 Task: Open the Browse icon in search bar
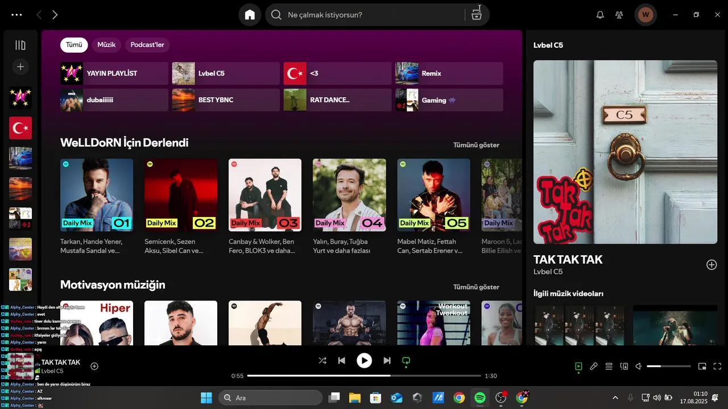(477, 15)
